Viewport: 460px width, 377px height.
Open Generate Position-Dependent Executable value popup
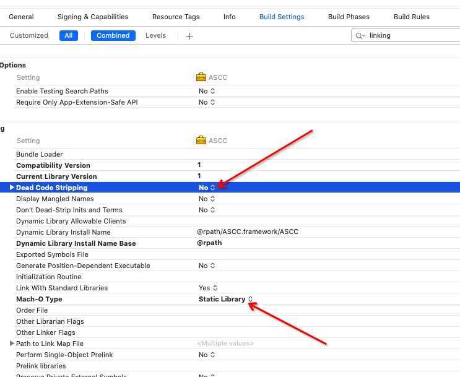(207, 266)
